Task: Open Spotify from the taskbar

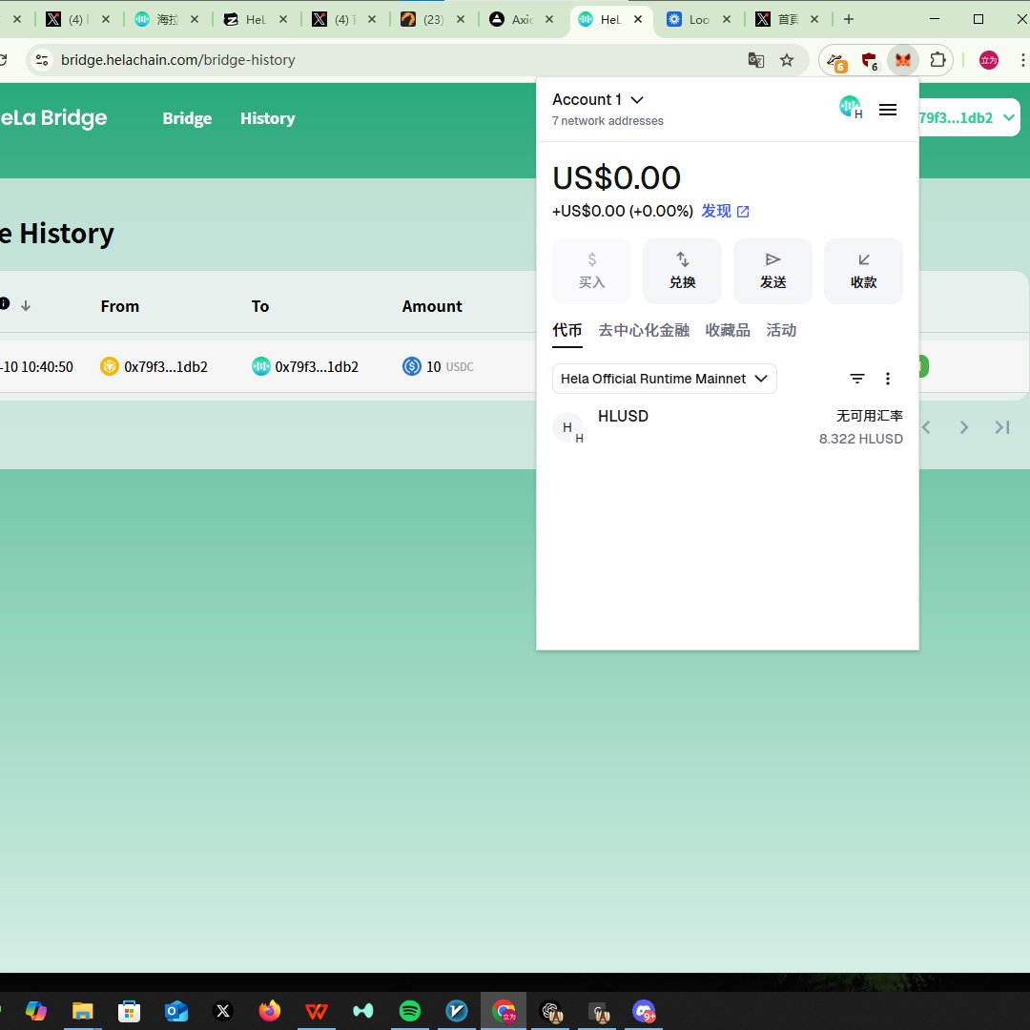Action: tap(410, 1010)
